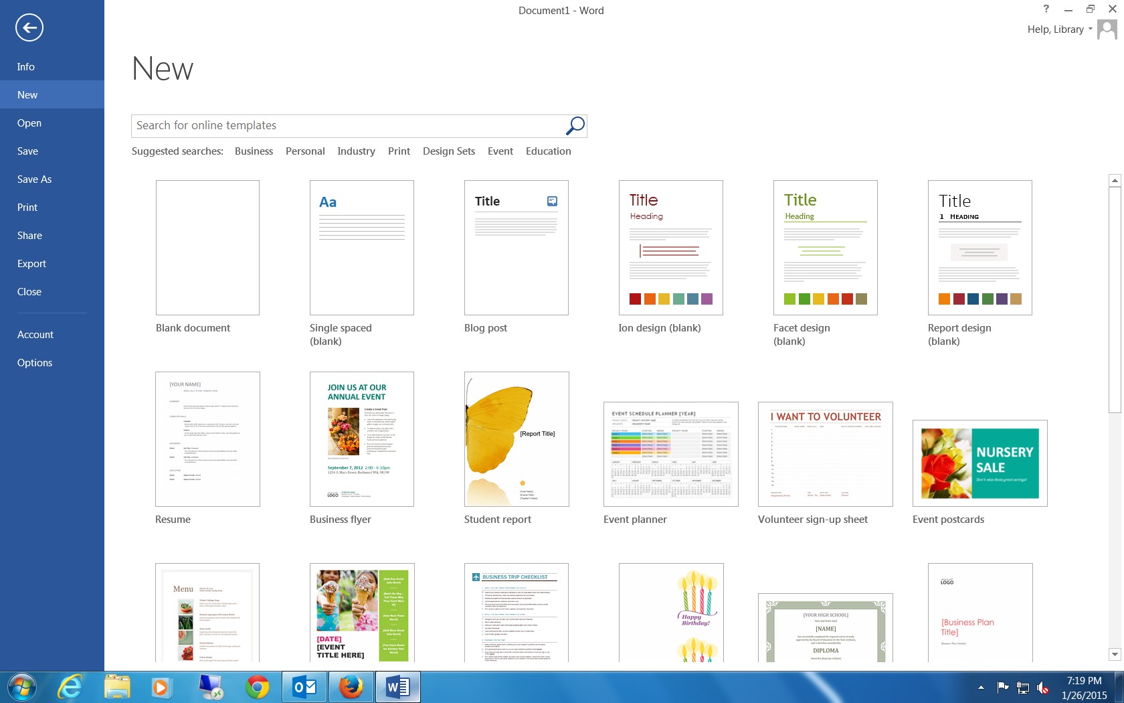Open File Explorer from the taskbar
The image size is (1124, 703).
tap(117, 687)
